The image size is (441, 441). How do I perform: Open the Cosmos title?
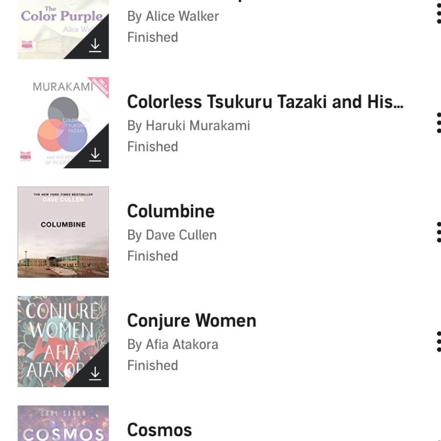click(159, 430)
